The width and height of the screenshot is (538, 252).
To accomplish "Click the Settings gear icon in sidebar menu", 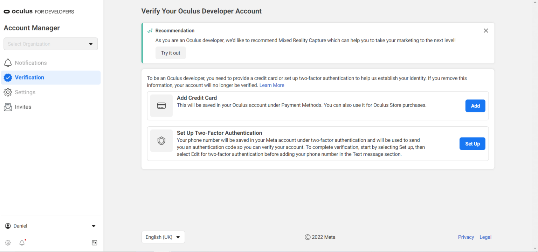I will [8, 92].
